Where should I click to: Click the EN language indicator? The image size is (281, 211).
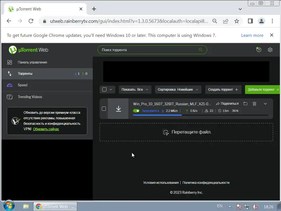220,206
